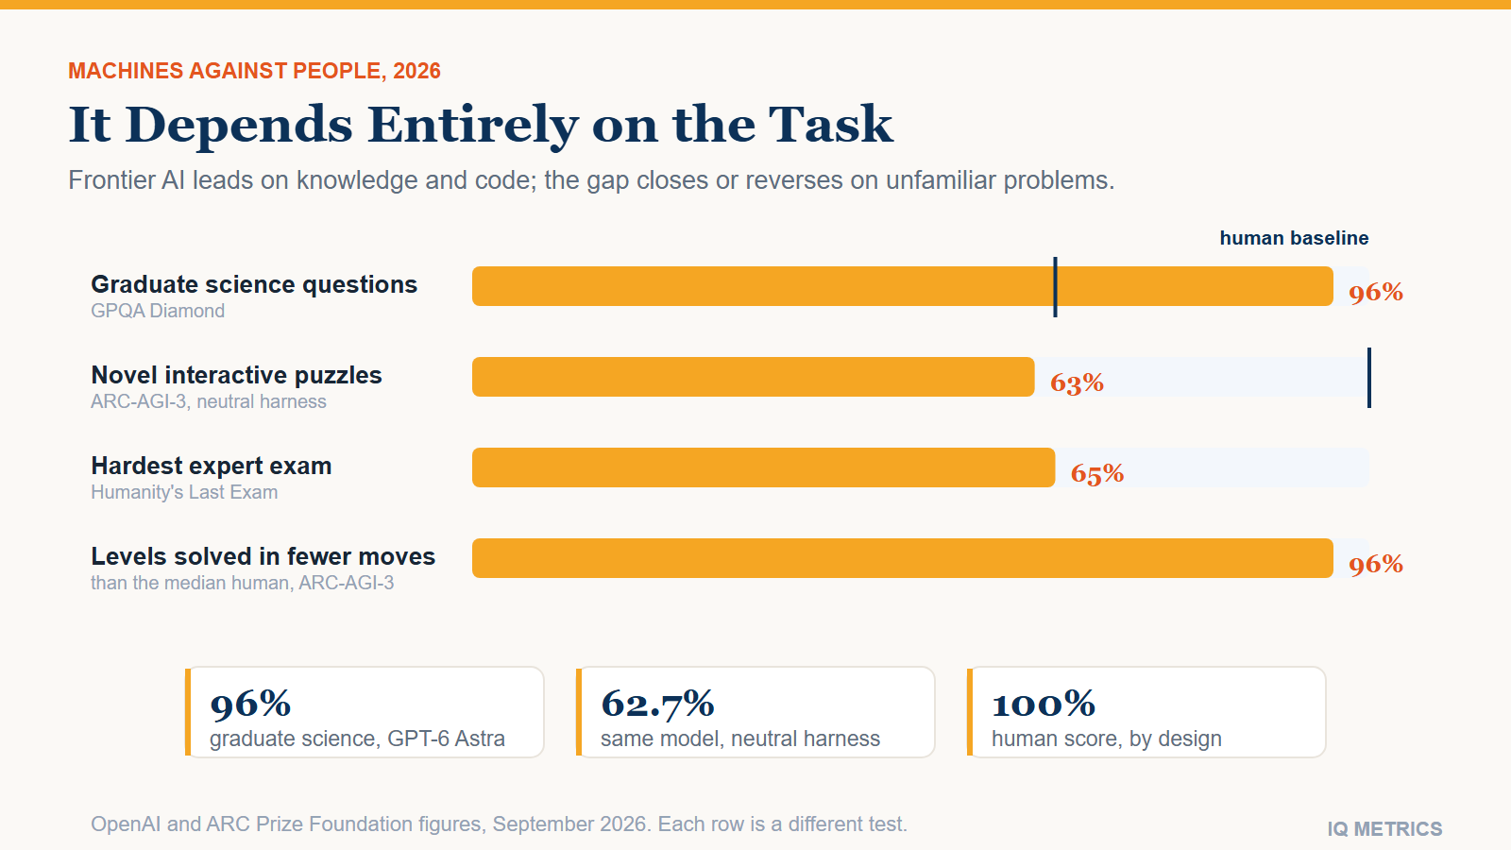
Task: Click the OpenAI and ARC Prize Foundation footnote
Action: coord(499,824)
